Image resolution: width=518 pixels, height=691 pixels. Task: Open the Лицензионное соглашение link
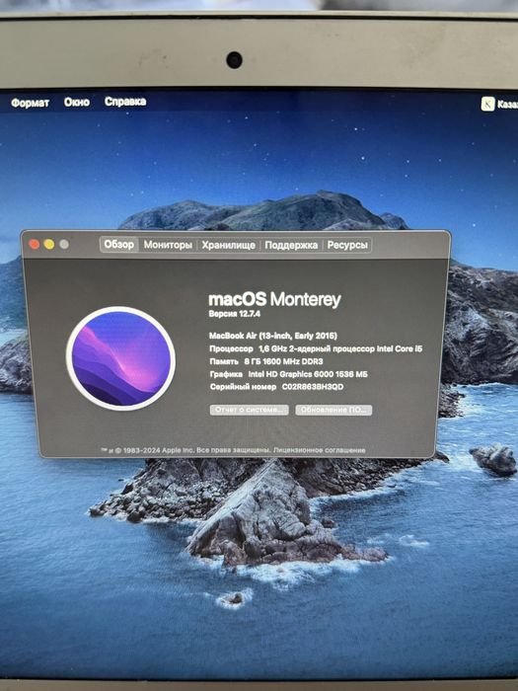click(320, 450)
